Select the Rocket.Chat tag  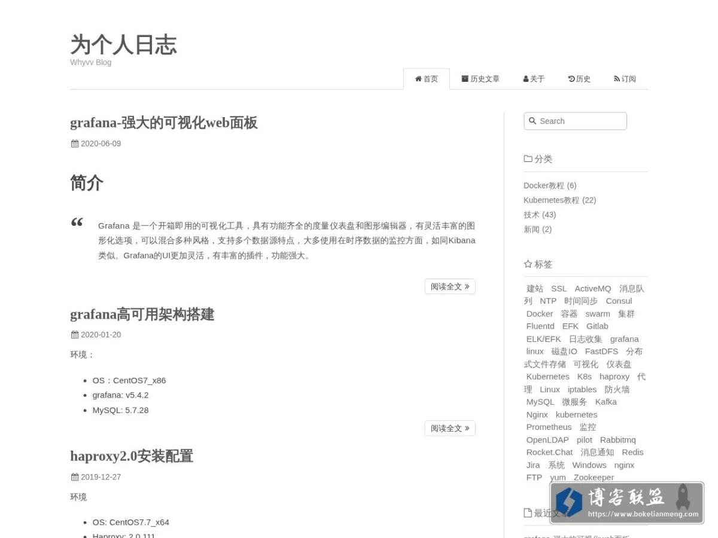pyautogui.click(x=549, y=452)
